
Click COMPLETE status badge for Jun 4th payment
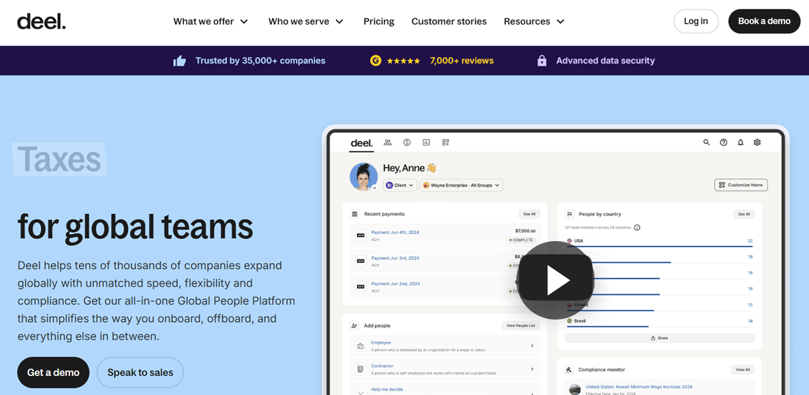[x=521, y=240]
